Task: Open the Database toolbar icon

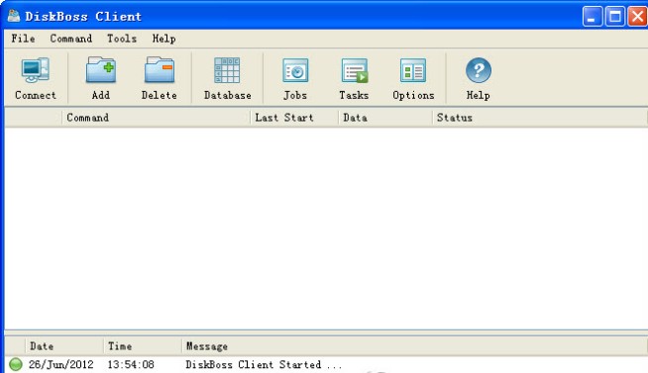Action: [x=227, y=70]
